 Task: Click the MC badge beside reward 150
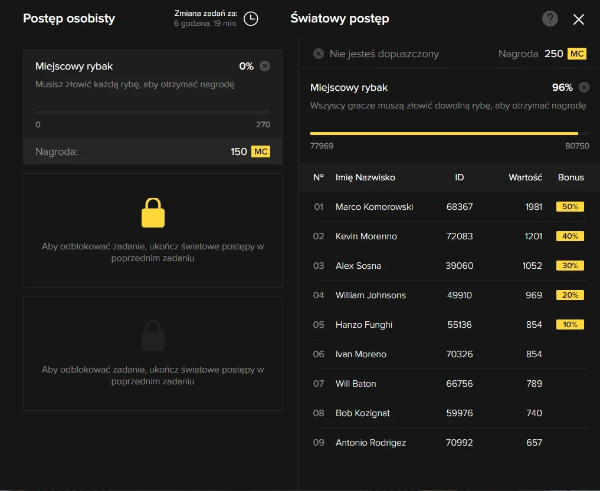[261, 151]
